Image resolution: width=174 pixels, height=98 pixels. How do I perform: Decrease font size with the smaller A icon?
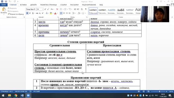[x=48, y=9]
